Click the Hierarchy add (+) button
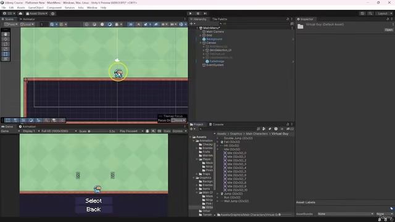 (192, 23)
